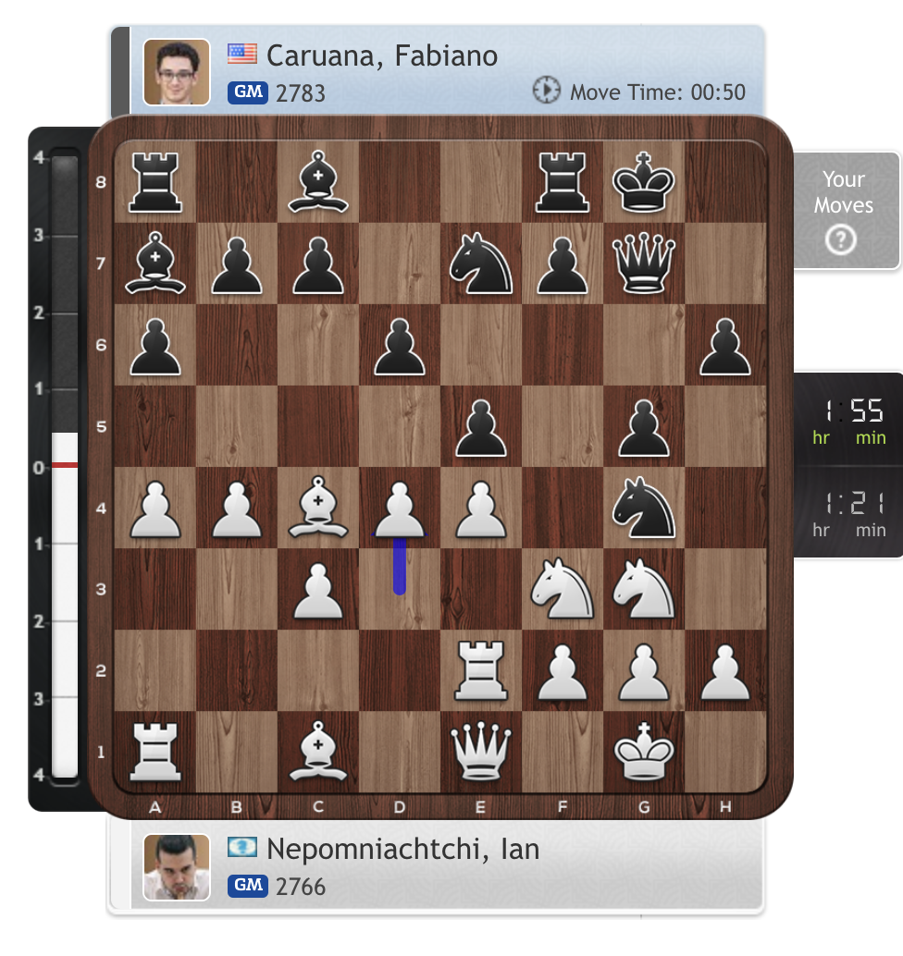Click the United States flag icon

242,54
